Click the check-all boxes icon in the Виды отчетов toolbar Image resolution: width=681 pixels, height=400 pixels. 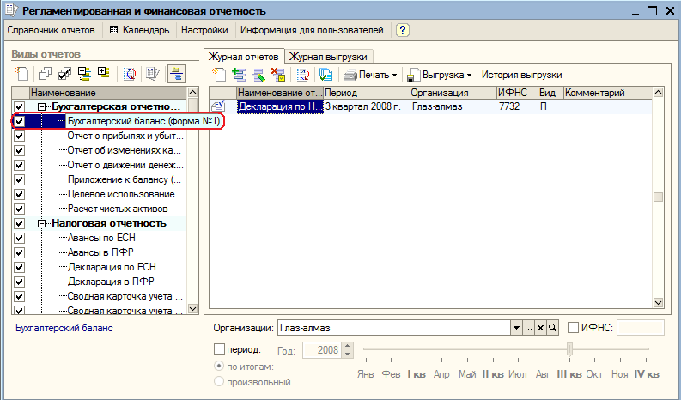point(64,74)
